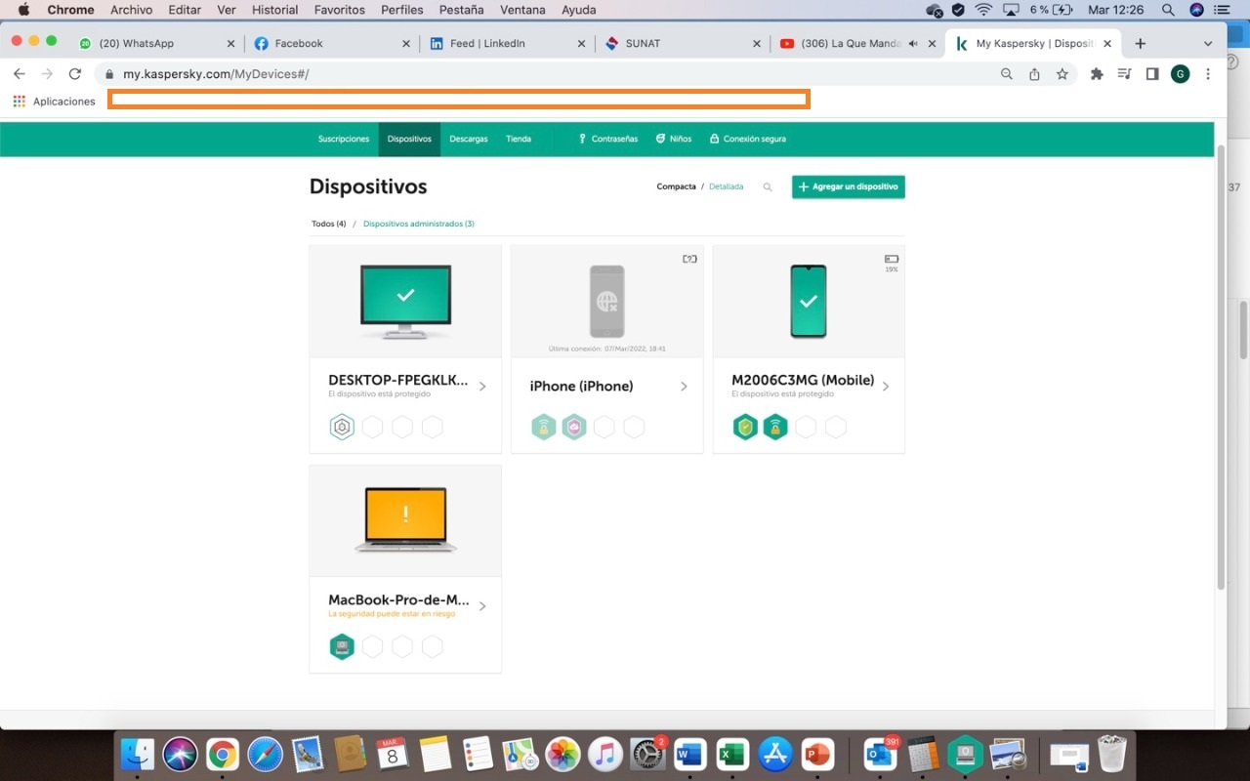This screenshot has width=1250, height=781.
Task: Expand the MacBook-Pro device chevron
Action: 482,606
